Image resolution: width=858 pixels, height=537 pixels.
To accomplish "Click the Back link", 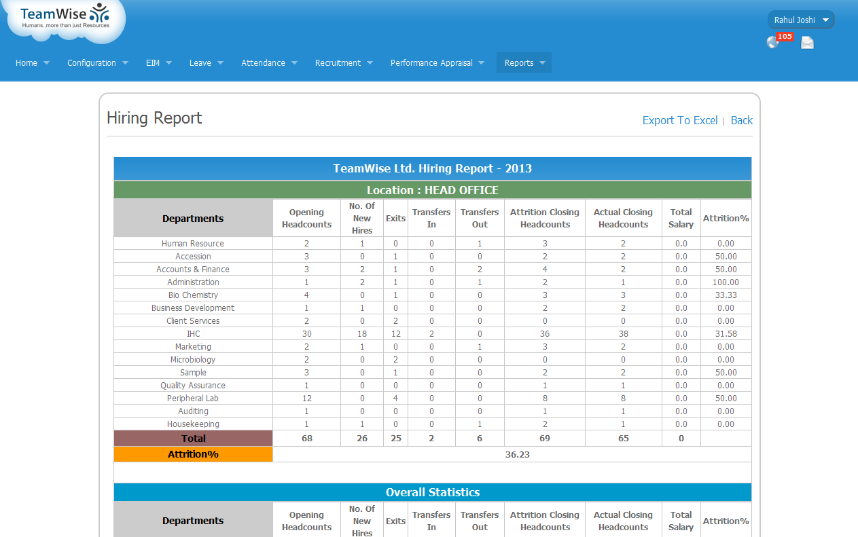I will (x=741, y=120).
